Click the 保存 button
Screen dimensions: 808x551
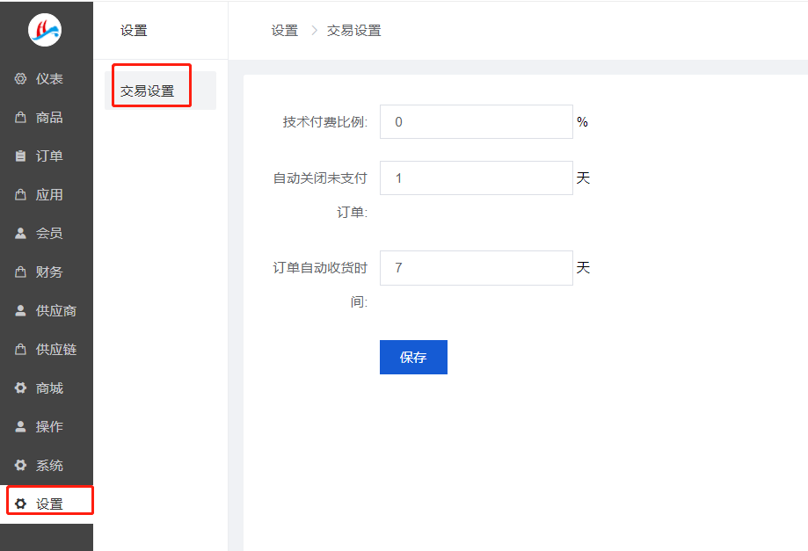(x=413, y=357)
